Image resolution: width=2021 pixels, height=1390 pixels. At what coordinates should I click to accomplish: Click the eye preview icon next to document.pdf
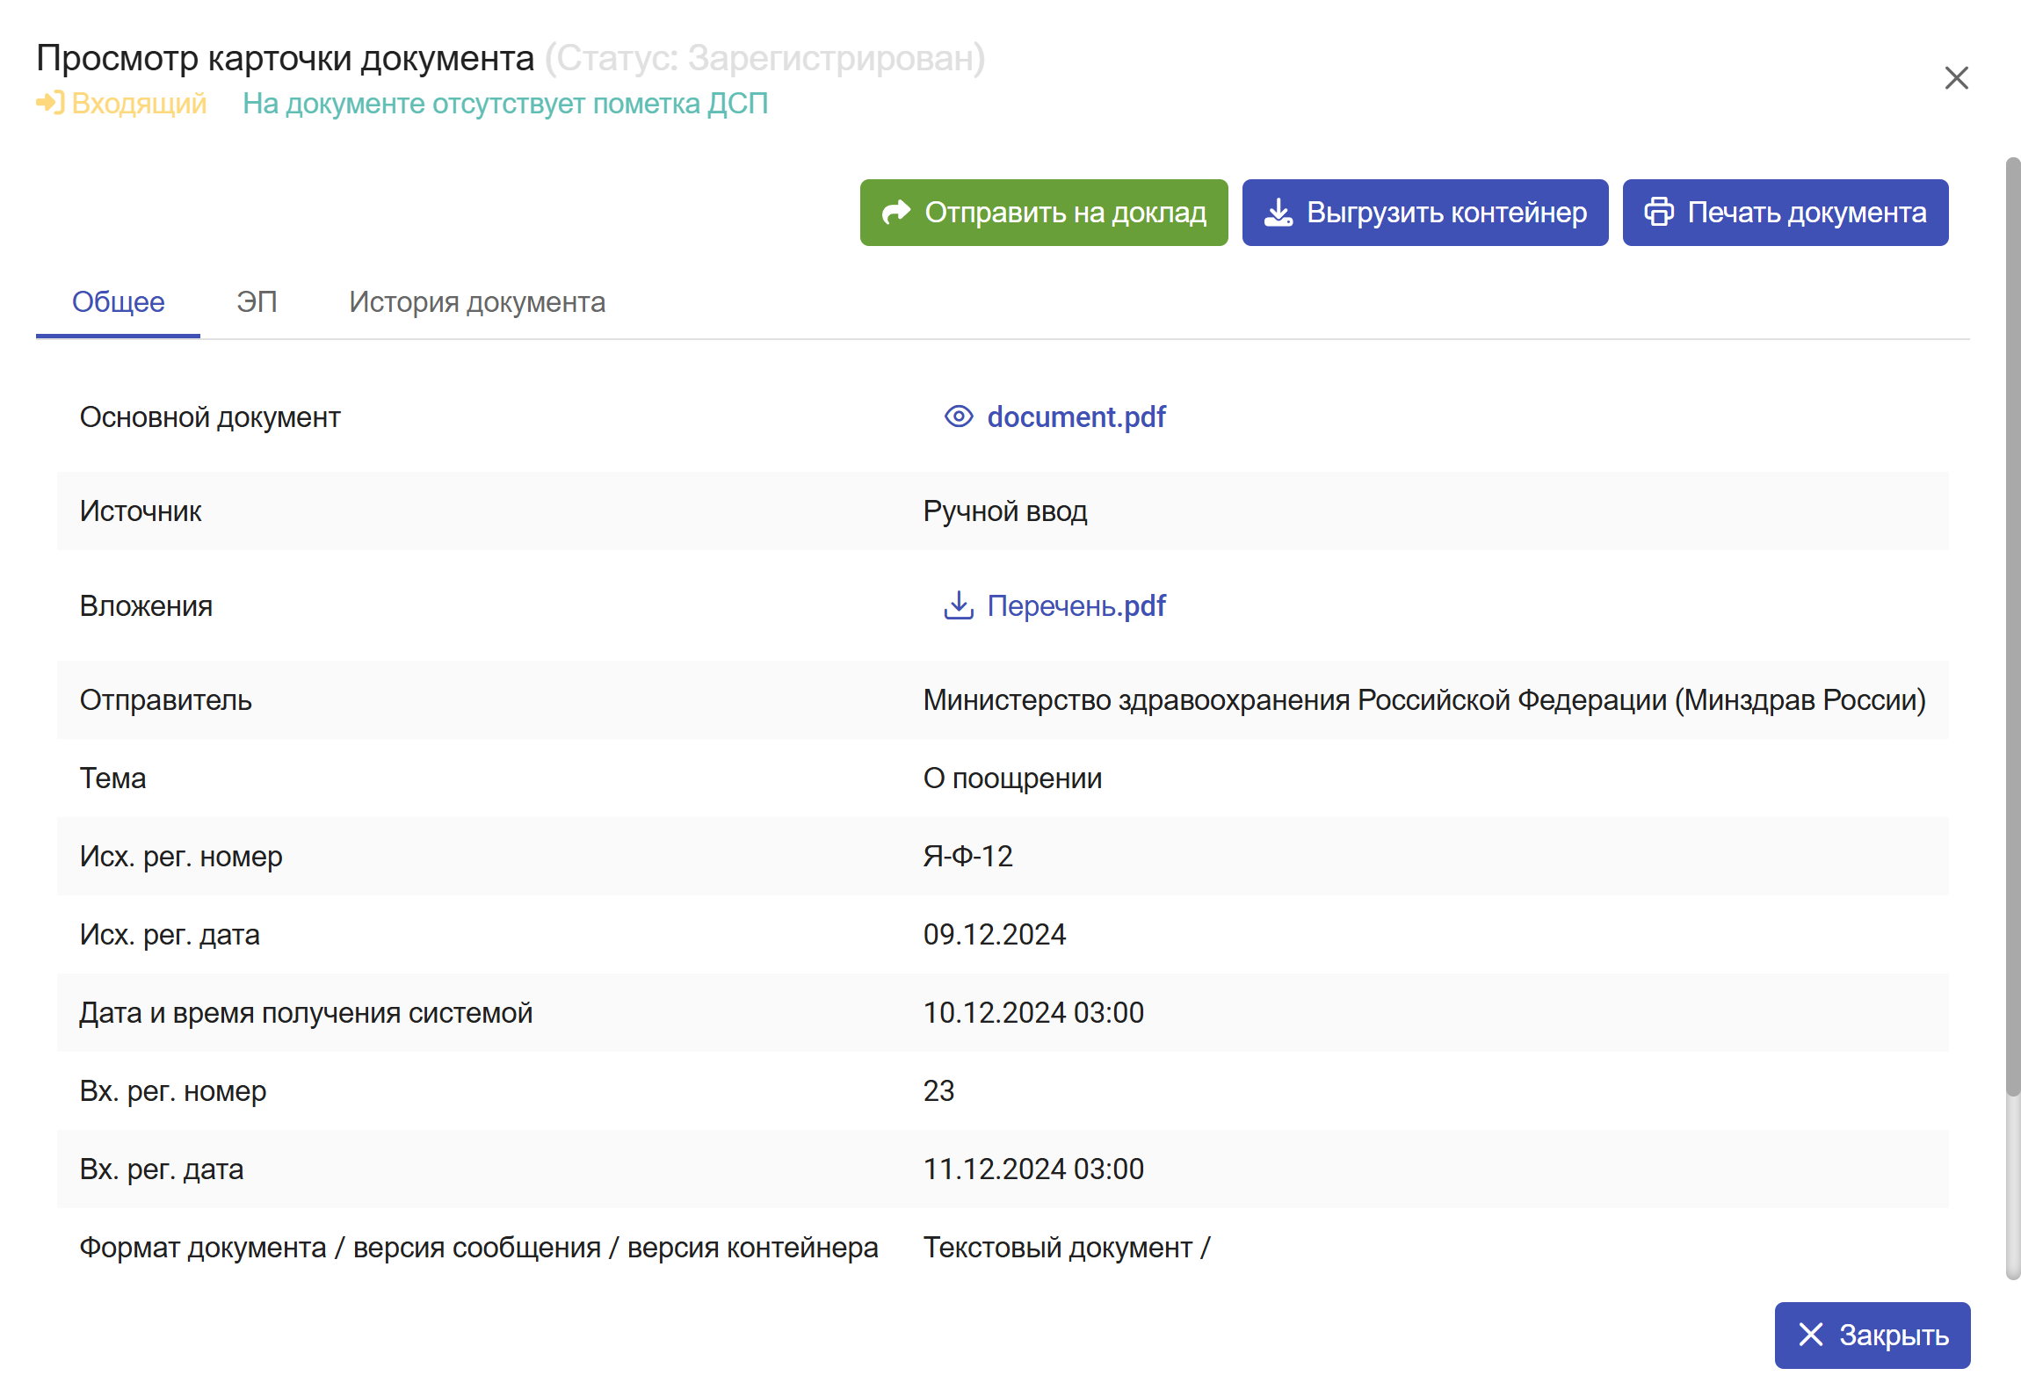(x=958, y=416)
